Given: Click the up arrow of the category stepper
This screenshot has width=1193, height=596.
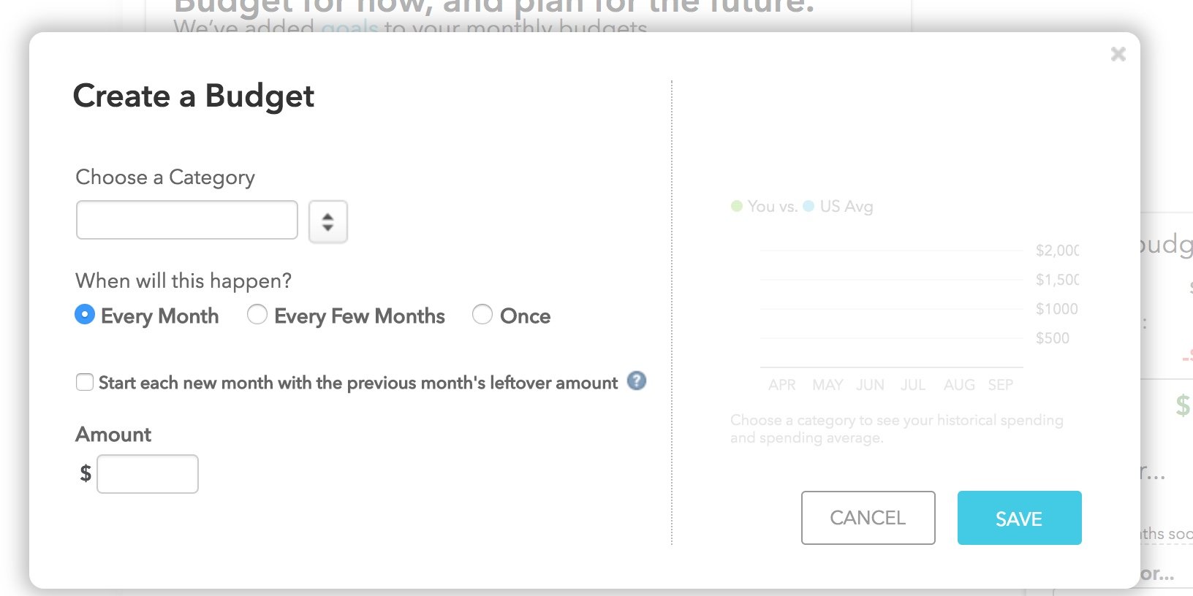Looking at the screenshot, I should coord(328,215).
